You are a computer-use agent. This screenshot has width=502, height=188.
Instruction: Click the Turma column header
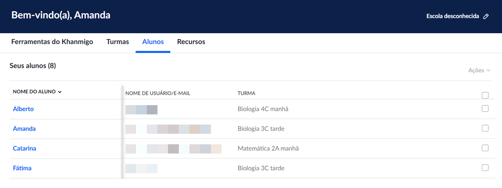pyautogui.click(x=246, y=93)
